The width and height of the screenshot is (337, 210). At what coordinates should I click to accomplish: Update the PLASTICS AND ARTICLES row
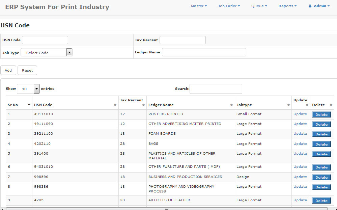[x=300, y=154]
